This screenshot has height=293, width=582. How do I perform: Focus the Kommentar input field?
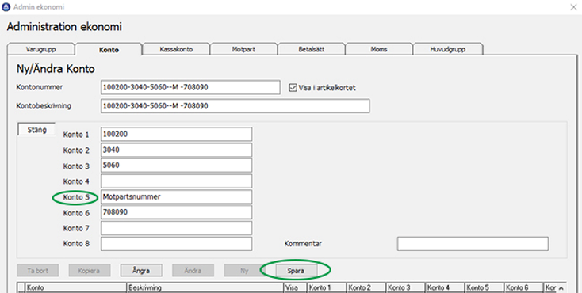(473, 244)
